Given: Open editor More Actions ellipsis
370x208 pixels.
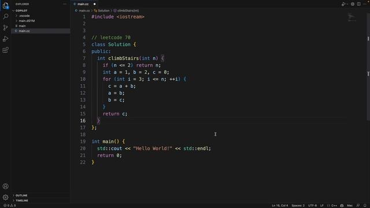Looking at the screenshot, I should [365, 4].
